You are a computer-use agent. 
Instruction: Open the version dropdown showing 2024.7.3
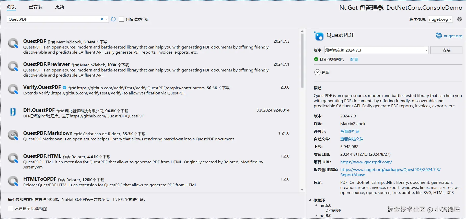point(376,50)
